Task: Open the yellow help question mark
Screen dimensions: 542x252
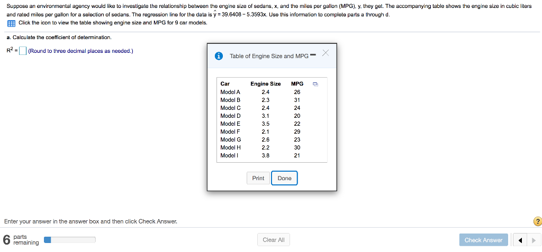Action: pos(538,221)
